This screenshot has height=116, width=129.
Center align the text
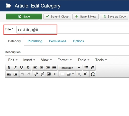click(x=42, y=68)
